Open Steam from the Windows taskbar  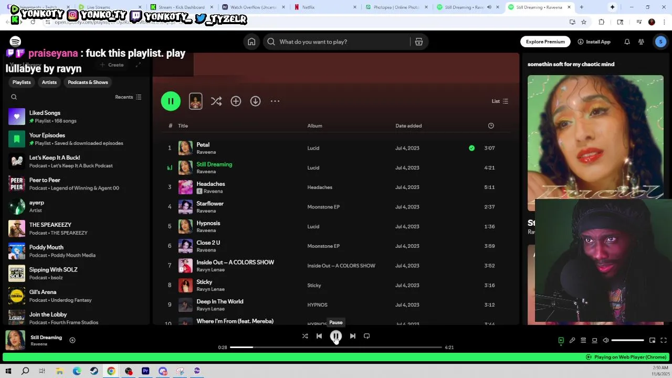tap(94, 371)
